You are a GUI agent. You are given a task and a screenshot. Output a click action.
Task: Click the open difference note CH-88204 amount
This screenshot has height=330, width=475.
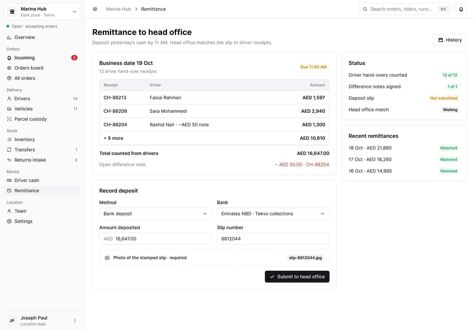[x=302, y=165]
